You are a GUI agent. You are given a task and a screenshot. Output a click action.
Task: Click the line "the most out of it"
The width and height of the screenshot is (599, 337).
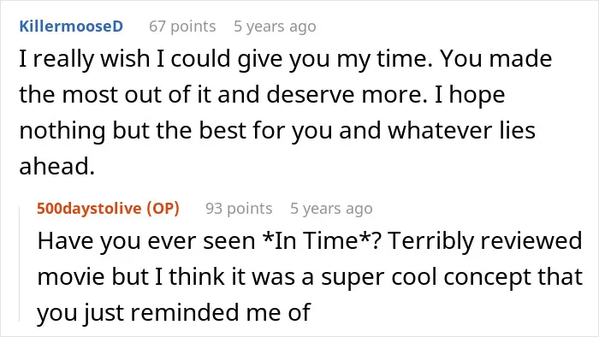pyautogui.click(x=262, y=95)
